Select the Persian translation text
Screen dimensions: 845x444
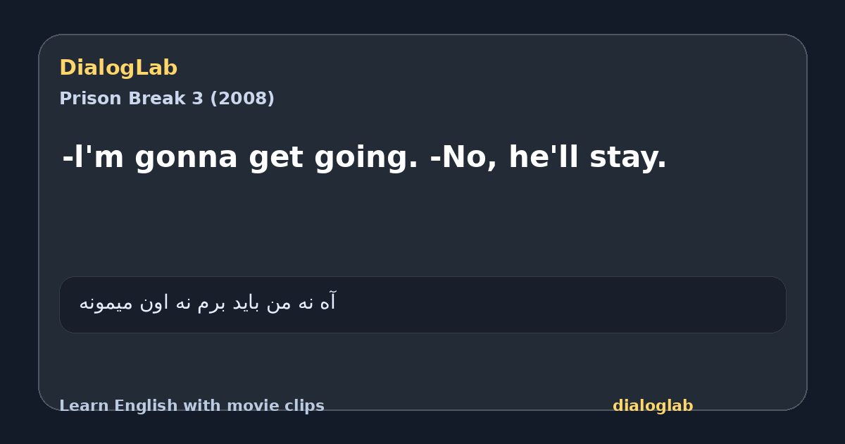208,303
